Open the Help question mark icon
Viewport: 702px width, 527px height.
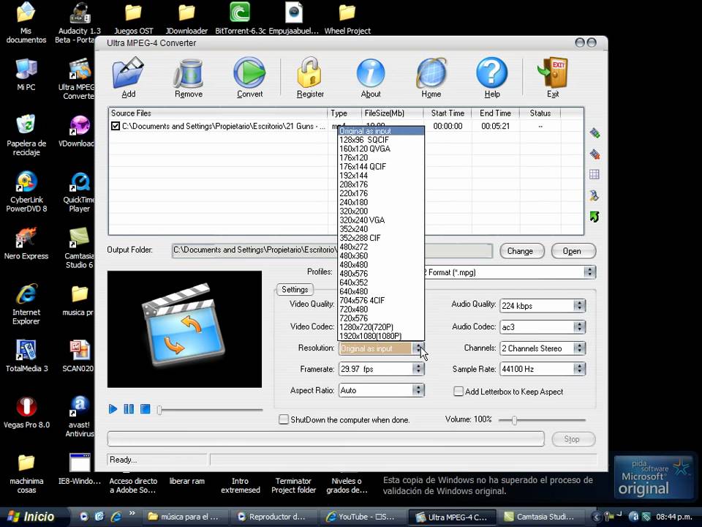(491, 72)
